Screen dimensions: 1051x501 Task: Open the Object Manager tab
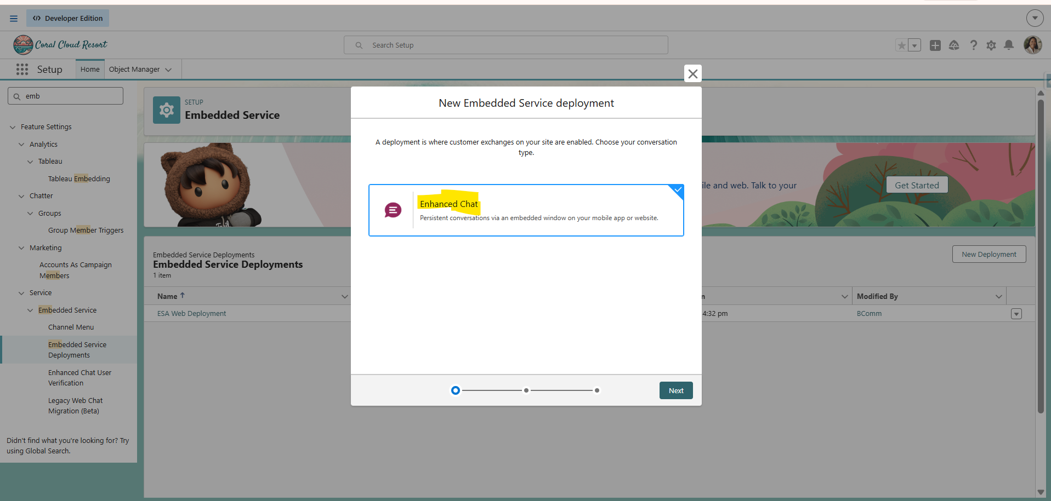pos(134,69)
